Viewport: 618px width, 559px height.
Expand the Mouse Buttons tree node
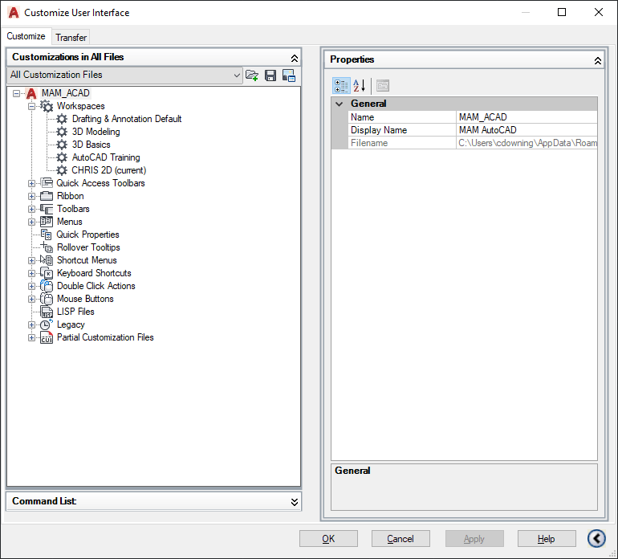click(31, 299)
